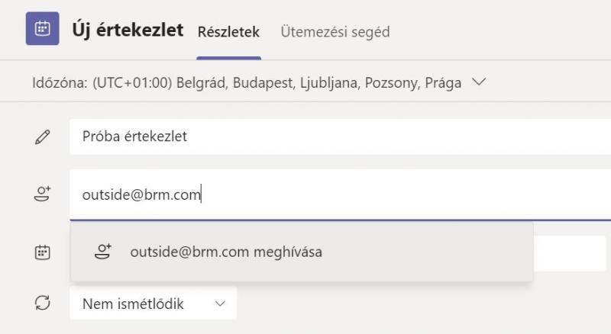Screen dimensions: 611x334
Task: Place cursor in the typed outside@brm.com text
Action: point(141,194)
